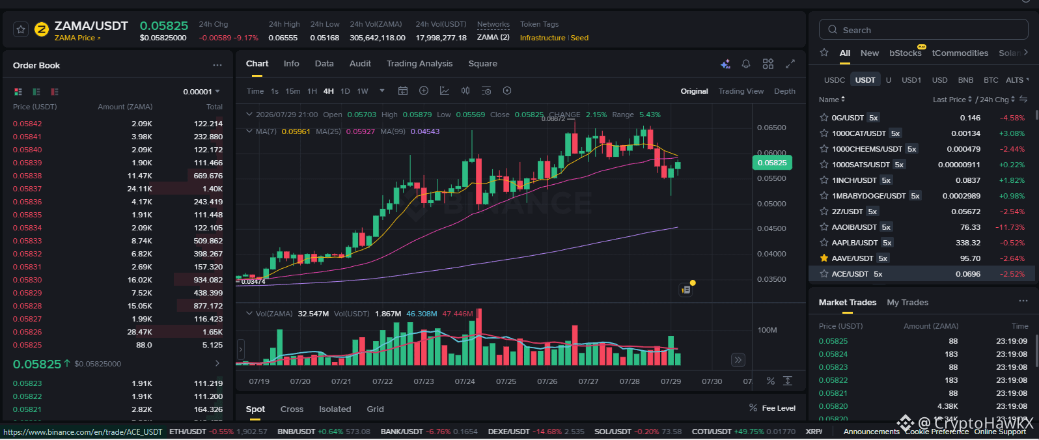1039x440 pixels.
Task: Click the double-arrow scroll to latest button
Action: click(738, 360)
